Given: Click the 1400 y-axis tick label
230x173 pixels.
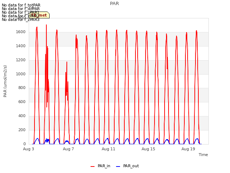Looking at the screenshot, I should click(x=21, y=46).
